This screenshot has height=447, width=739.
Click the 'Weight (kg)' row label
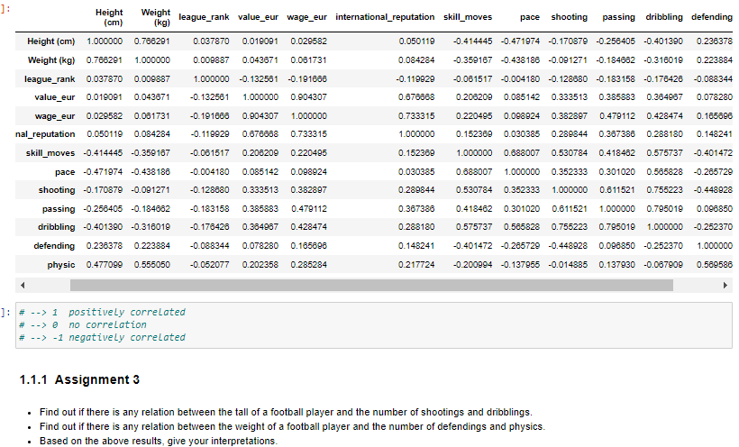point(51,60)
